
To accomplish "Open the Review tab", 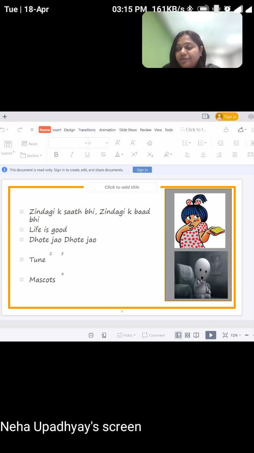I will click(x=146, y=130).
